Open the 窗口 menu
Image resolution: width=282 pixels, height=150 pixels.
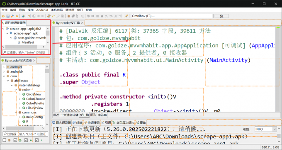80,10
